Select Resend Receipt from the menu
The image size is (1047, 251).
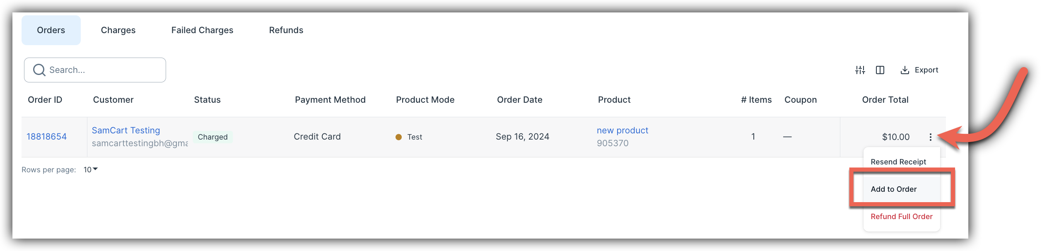point(898,162)
